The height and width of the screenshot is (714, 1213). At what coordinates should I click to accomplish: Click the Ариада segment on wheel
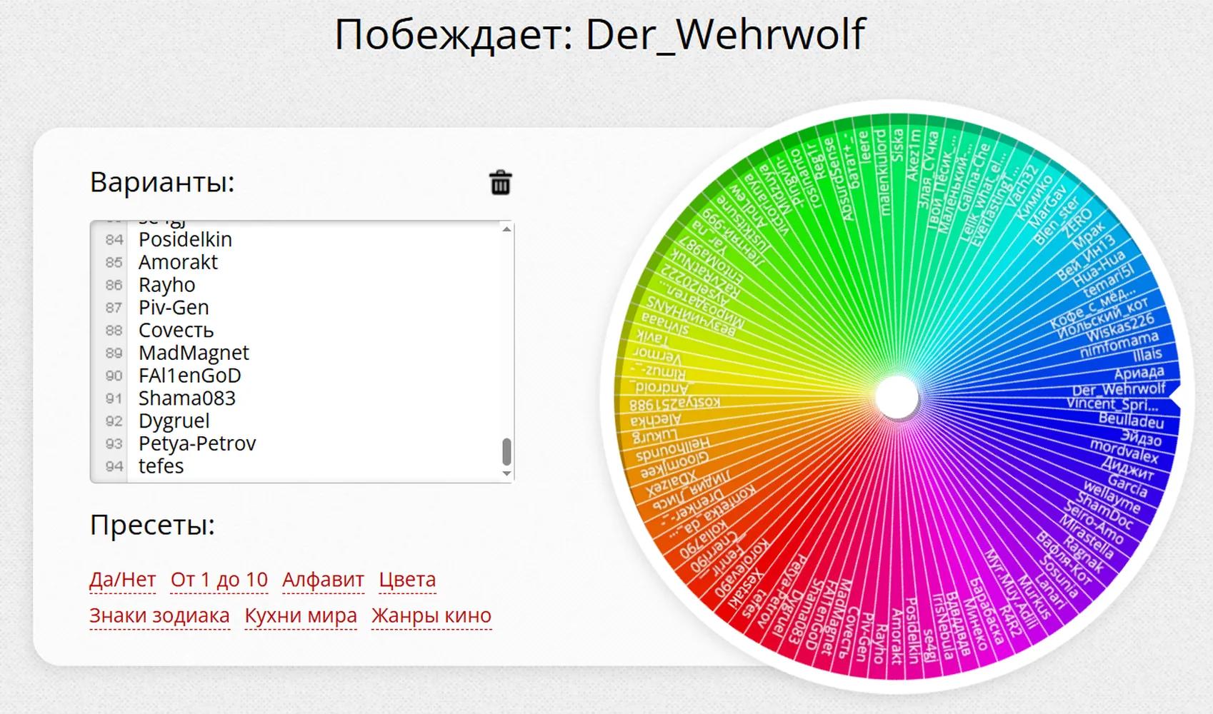point(1139,373)
